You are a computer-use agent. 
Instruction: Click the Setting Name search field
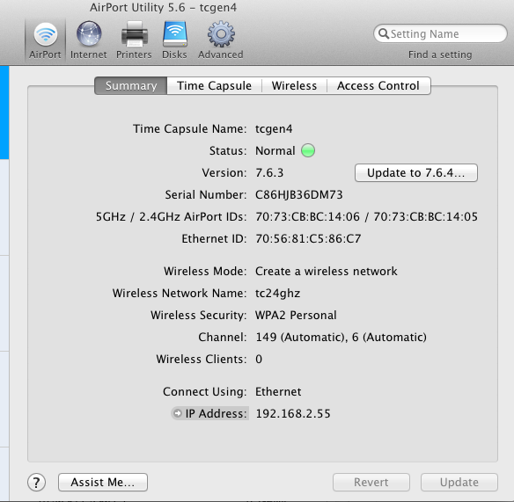tap(440, 33)
